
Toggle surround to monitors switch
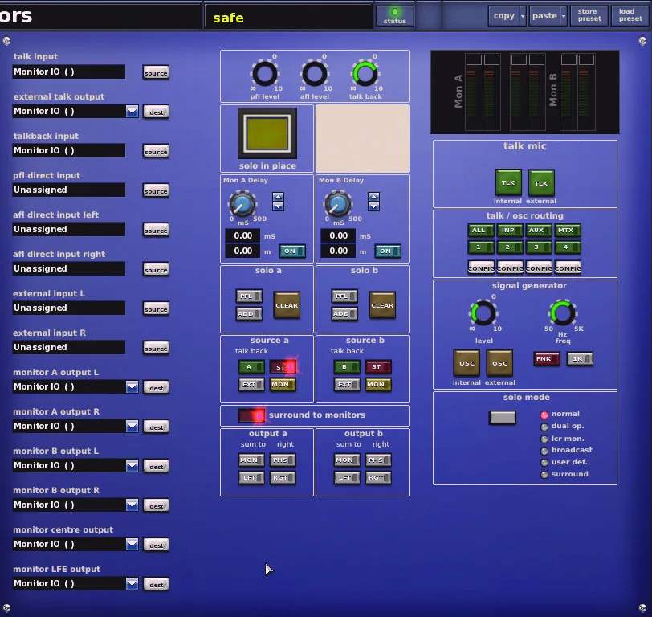(251, 415)
